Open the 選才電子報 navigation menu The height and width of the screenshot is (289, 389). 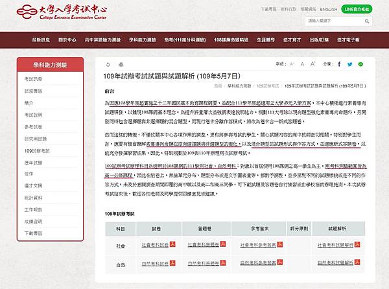[348, 40]
